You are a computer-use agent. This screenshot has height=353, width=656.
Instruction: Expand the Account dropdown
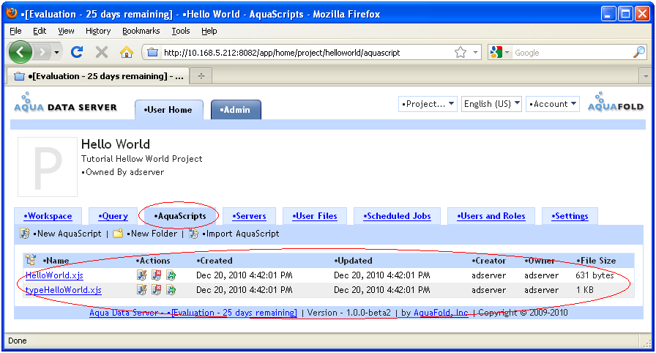(x=553, y=104)
